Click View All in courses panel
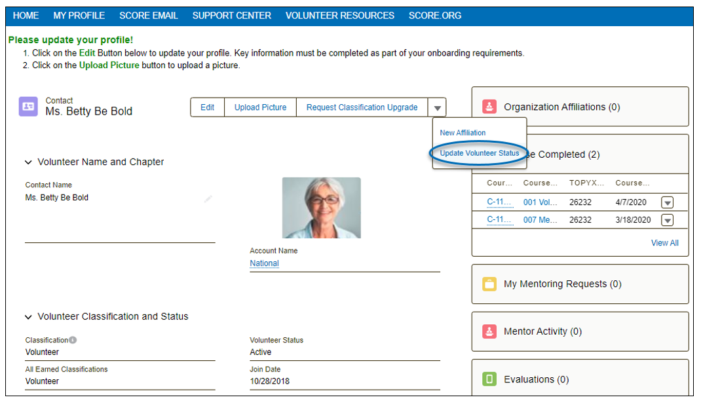The height and width of the screenshot is (408, 701). coord(664,243)
